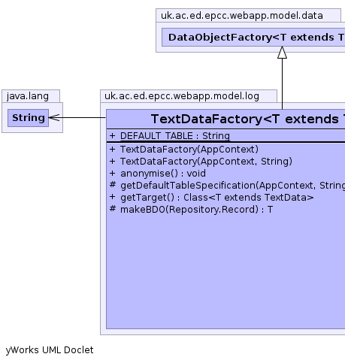This screenshot has height=363, width=345.
Task: Click the plus visibility marker beside DEFAULT_TABLE
Action: [x=113, y=136]
